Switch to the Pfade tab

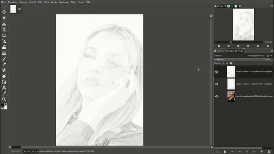pos(239,51)
